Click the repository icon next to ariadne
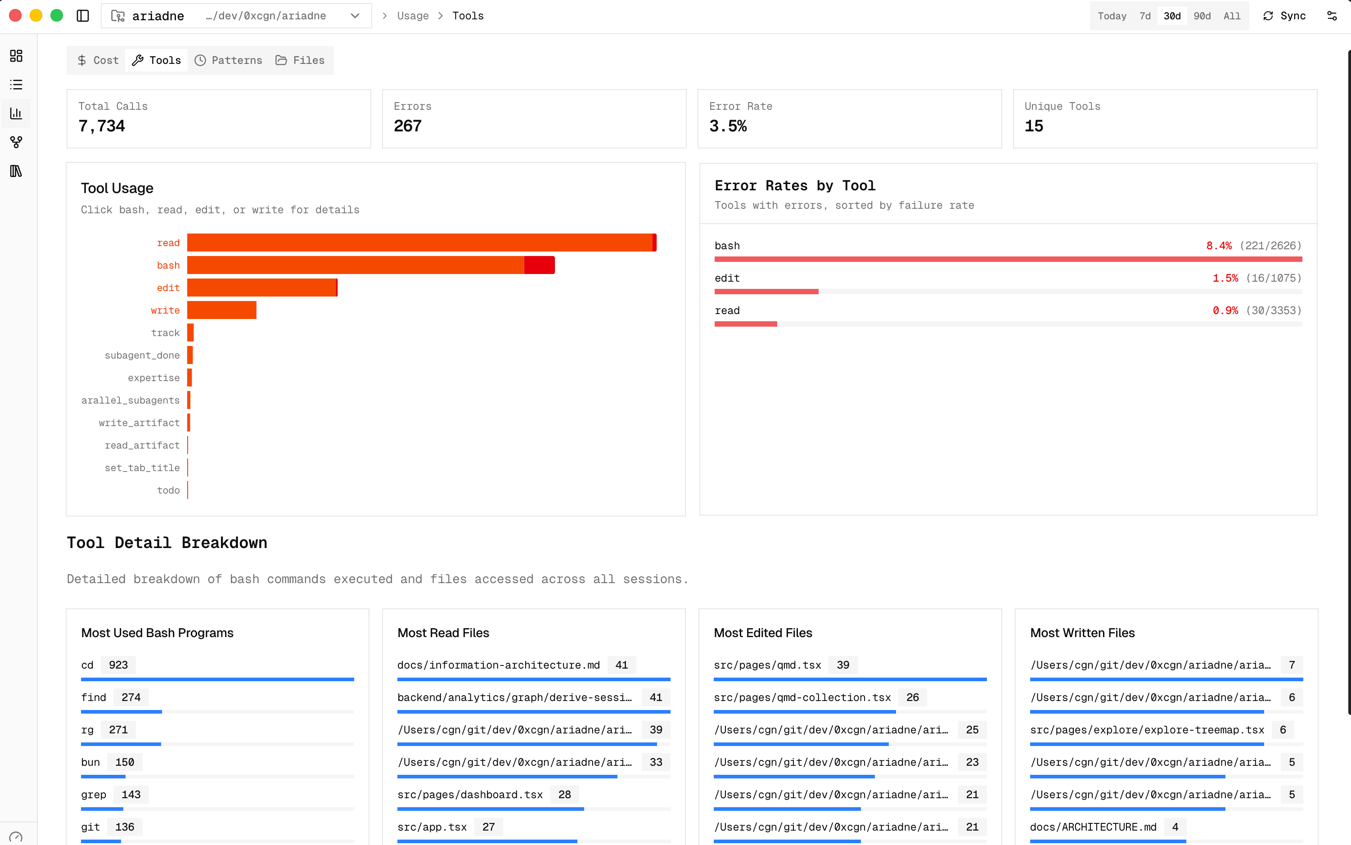 pos(117,16)
